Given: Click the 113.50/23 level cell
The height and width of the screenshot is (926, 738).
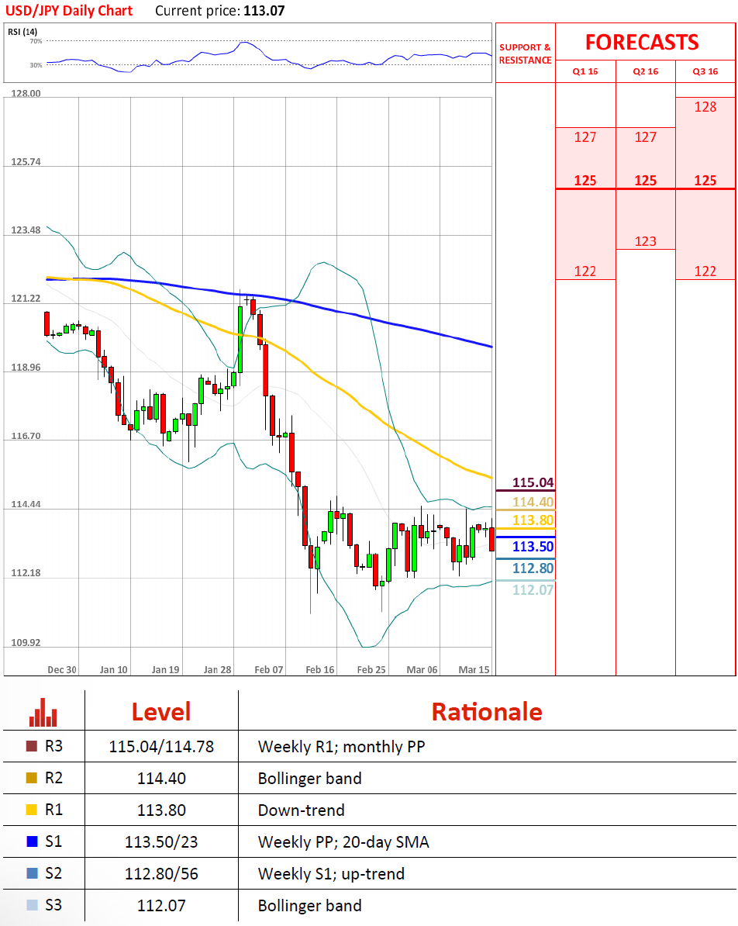Looking at the screenshot, I should pyautogui.click(x=161, y=841).
